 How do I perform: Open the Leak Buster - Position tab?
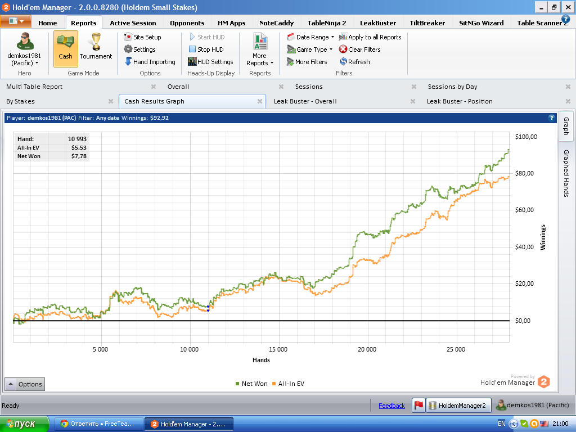pos(460,101)
